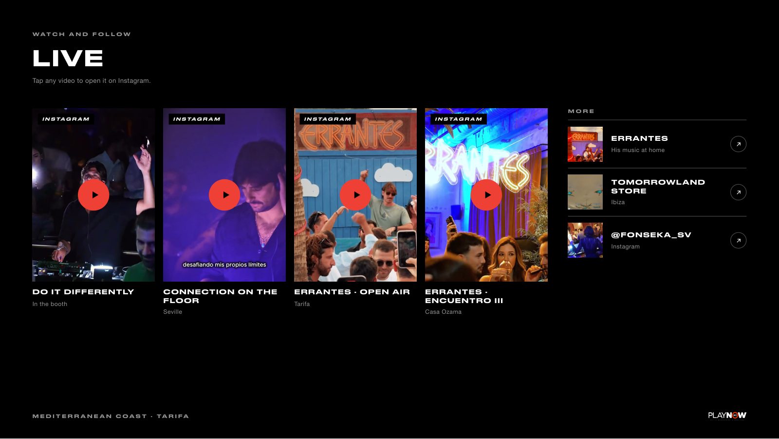Click the 'Ibiza' subtitle
Viewport: 779px width, 439px height.
tap(618, 202)
